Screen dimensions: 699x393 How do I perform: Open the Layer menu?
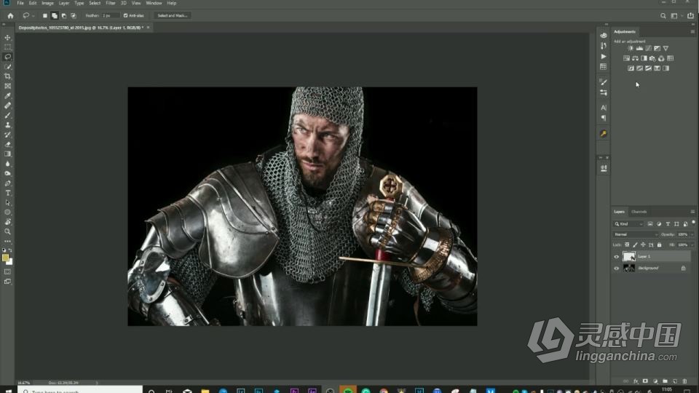click(64, 3)
